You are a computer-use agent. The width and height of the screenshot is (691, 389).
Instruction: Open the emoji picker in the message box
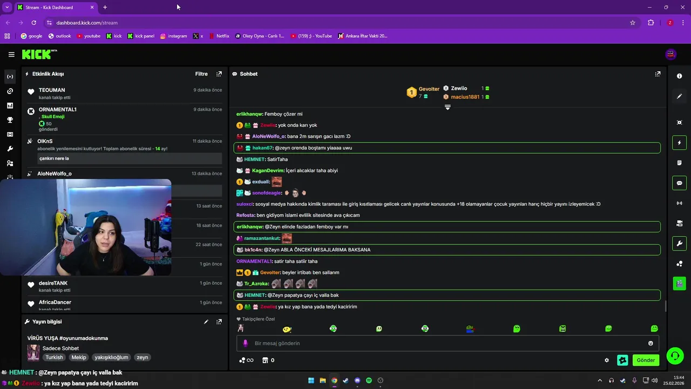pyautogui.click(x=651, y=343)
